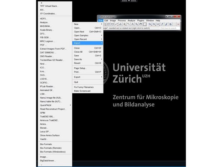This screenshot has width=222, height=167.
Task: Select the Paintbrush tool
Action: (166, 24)
